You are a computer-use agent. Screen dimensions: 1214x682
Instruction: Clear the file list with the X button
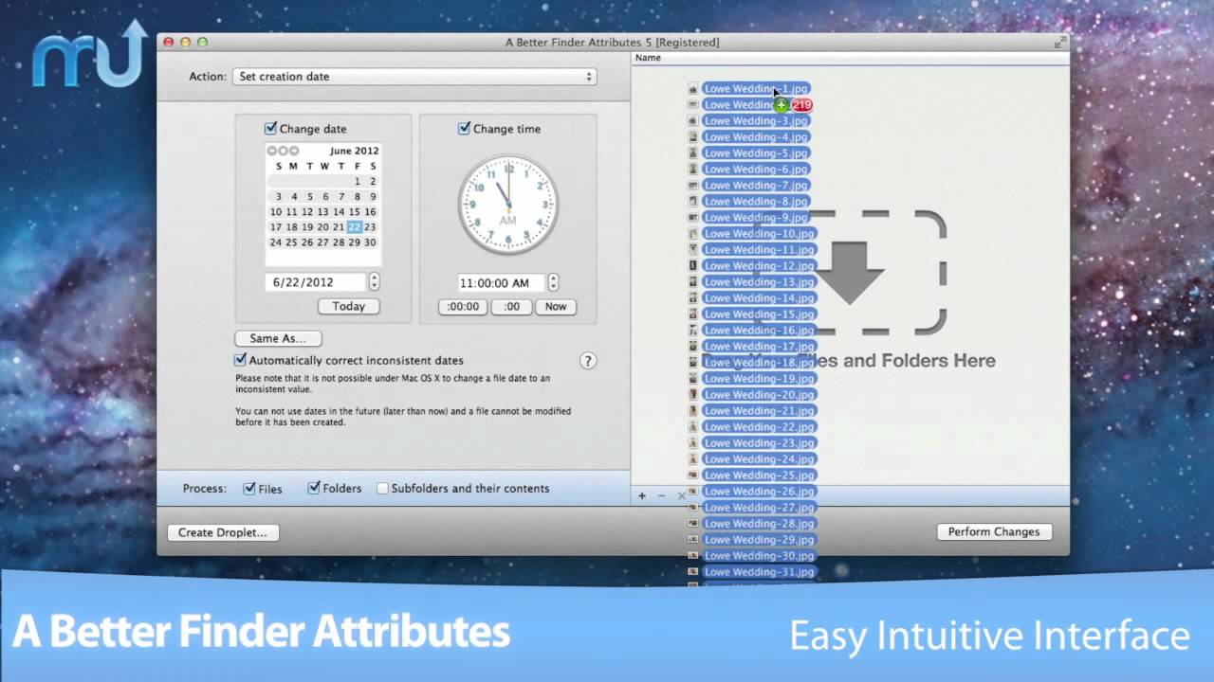[x=681, y=495]
